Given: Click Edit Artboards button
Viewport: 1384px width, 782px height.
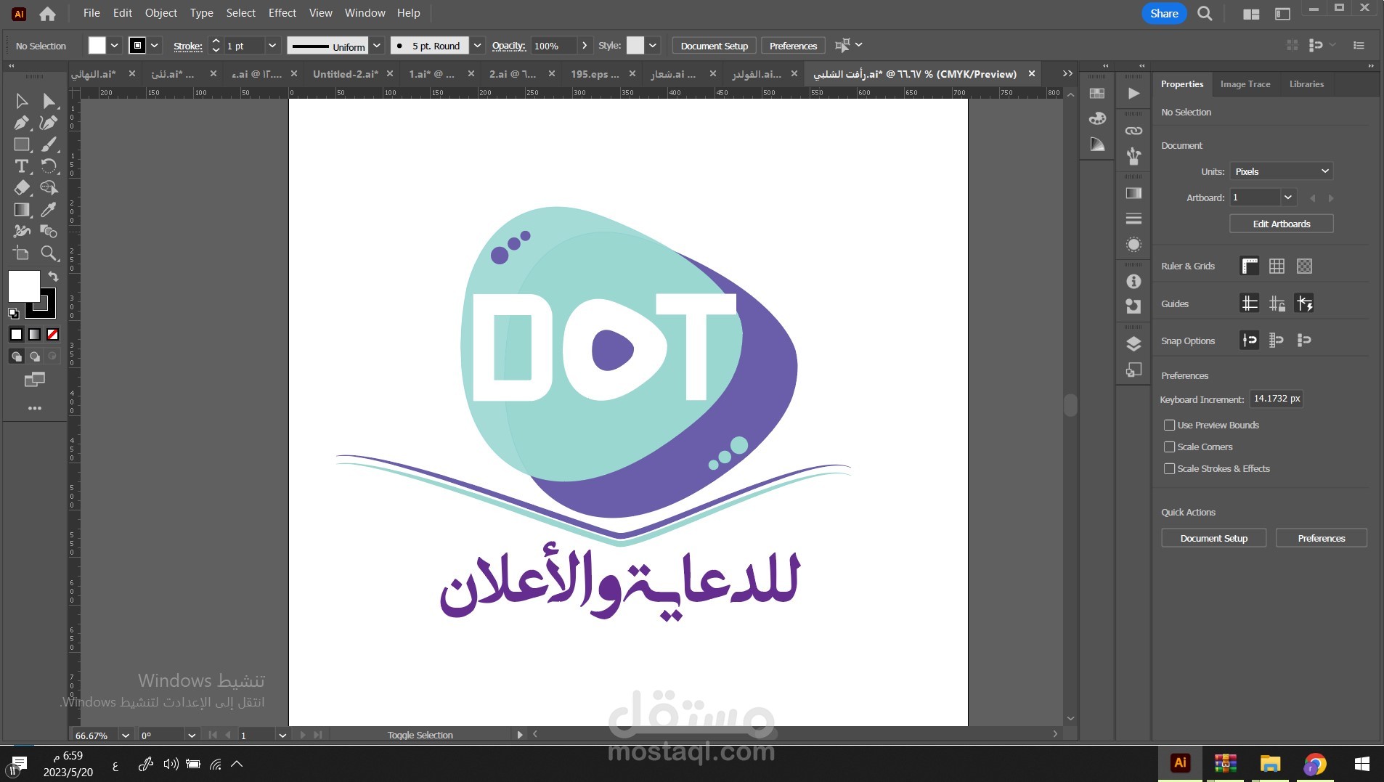Looking at the screenshot, I should (1281, 224).
